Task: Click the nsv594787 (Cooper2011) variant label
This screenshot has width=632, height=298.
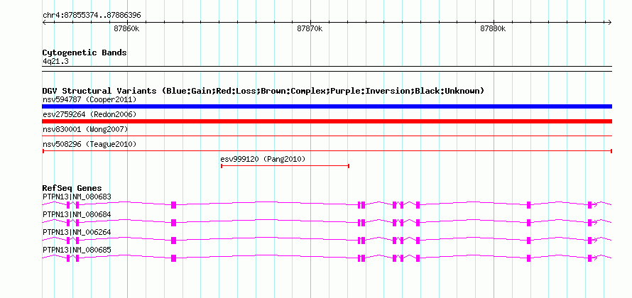Action: click(x=89, y=99)
